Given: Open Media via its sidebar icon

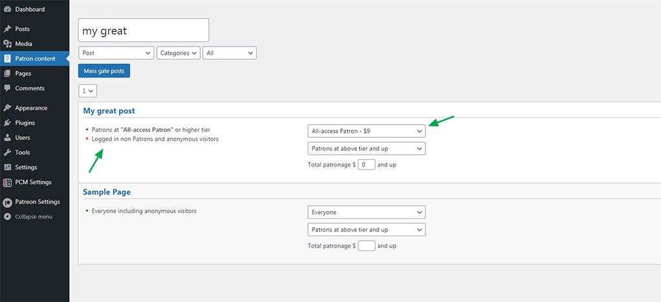Looking at the screenshot, I should click(7, 44).
